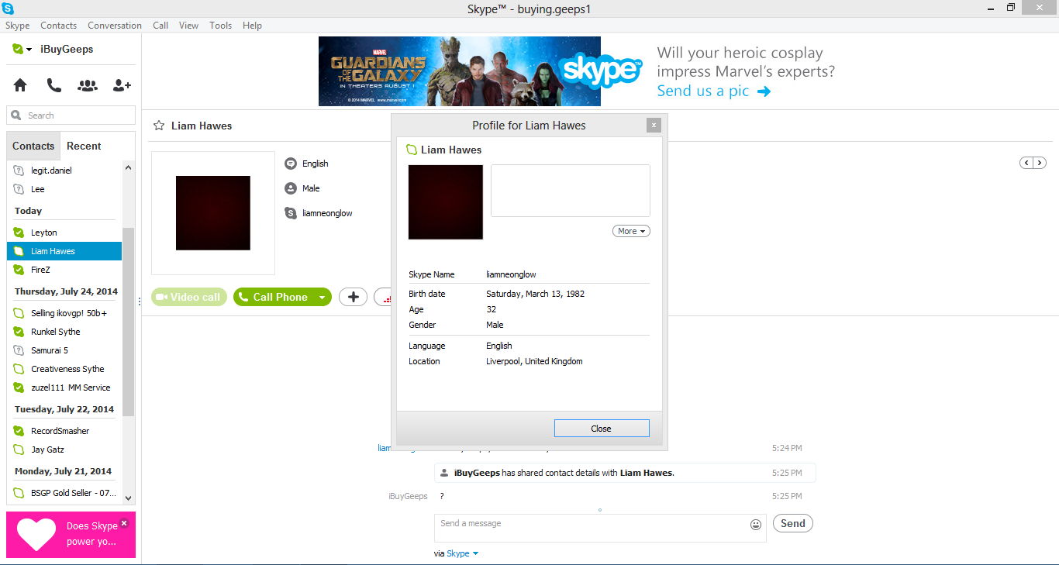1059x565 pixels.
Task: Close the pink Skype promo card
Action: tap(124, 523)
